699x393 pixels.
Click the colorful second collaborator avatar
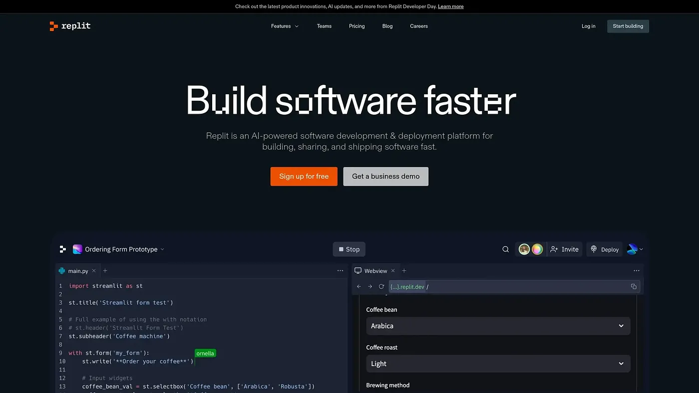[x=537, y=249]
